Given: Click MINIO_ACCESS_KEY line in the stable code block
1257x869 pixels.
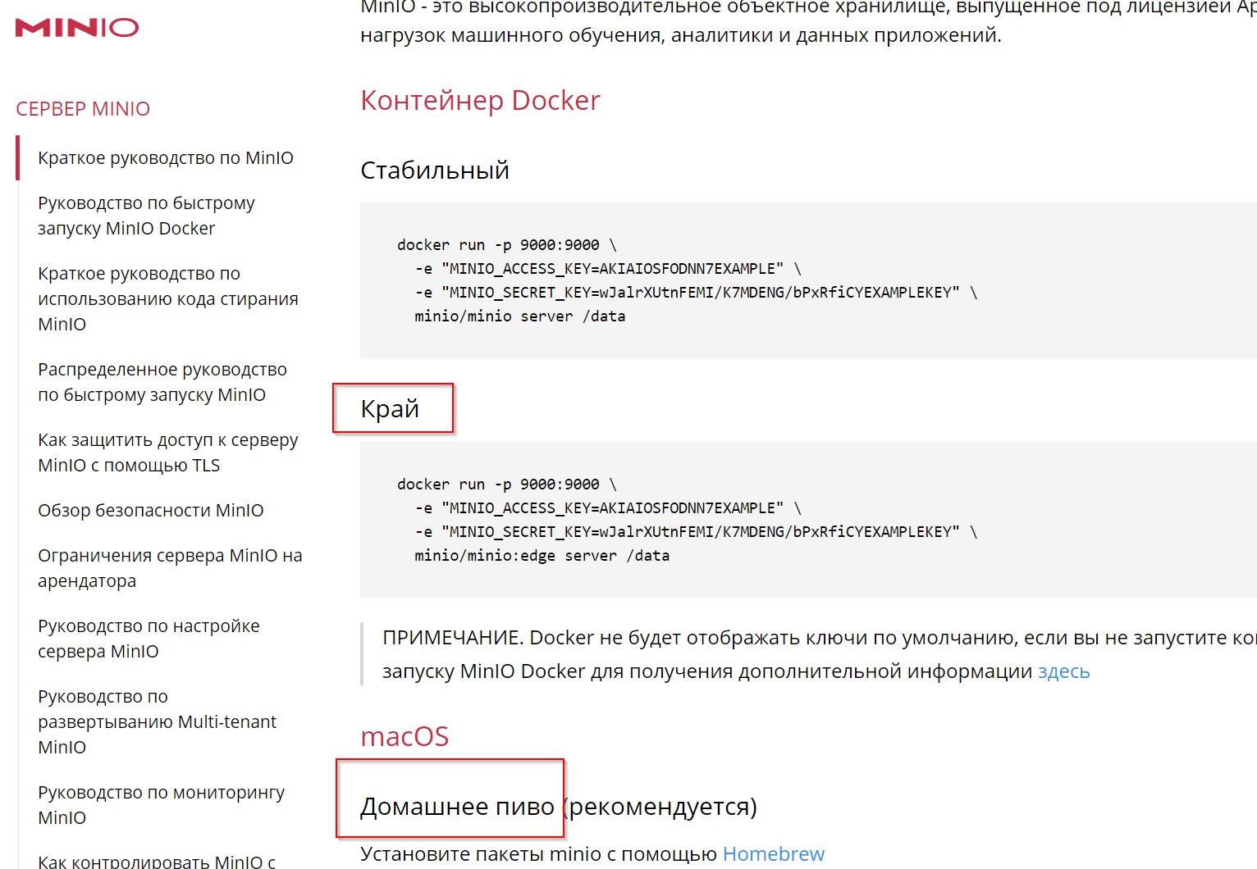Looking at the screenshot, I should pos(608,269).
